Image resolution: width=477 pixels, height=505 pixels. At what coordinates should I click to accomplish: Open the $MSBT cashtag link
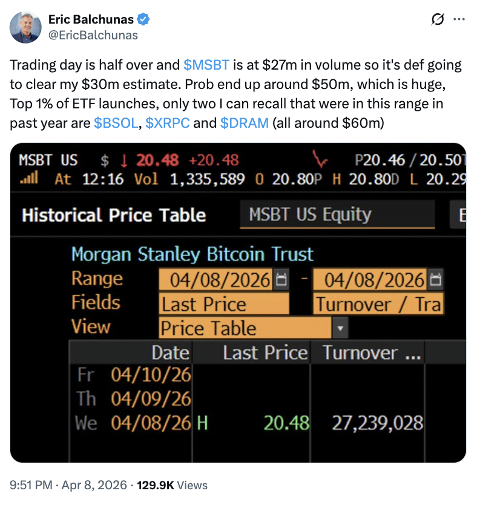tap(207, 65)
